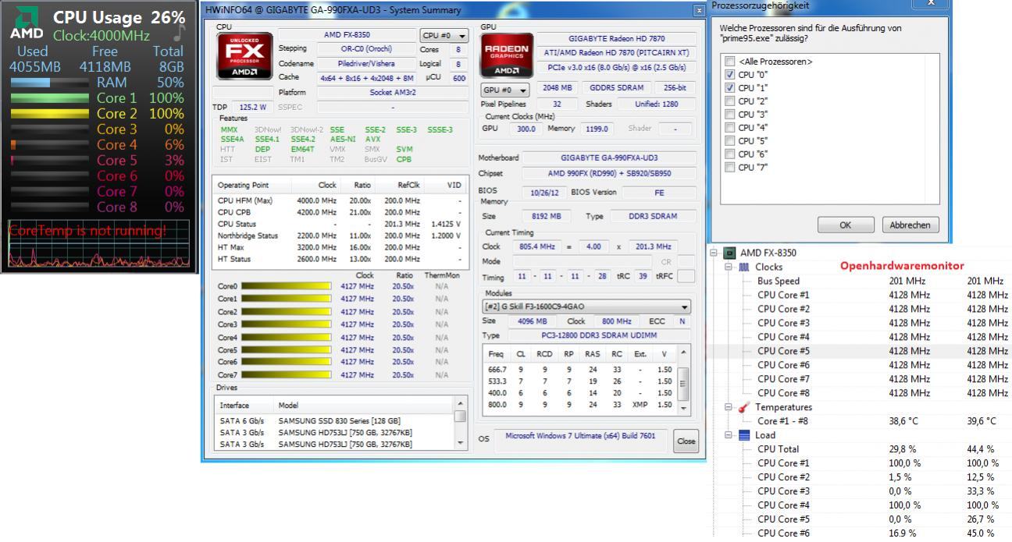Viewport: 1012px width, 542px height.
Task: Click the Close button in HWiNFO summary
Action: coord(686,441)
